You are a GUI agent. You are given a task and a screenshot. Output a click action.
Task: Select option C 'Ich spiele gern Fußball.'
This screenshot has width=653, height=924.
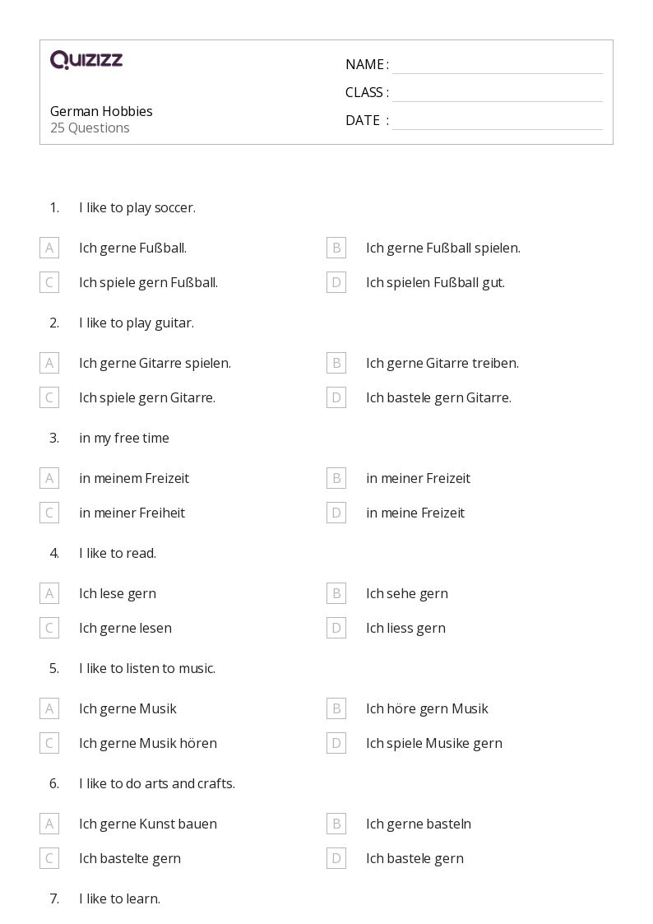coord(49,282)
